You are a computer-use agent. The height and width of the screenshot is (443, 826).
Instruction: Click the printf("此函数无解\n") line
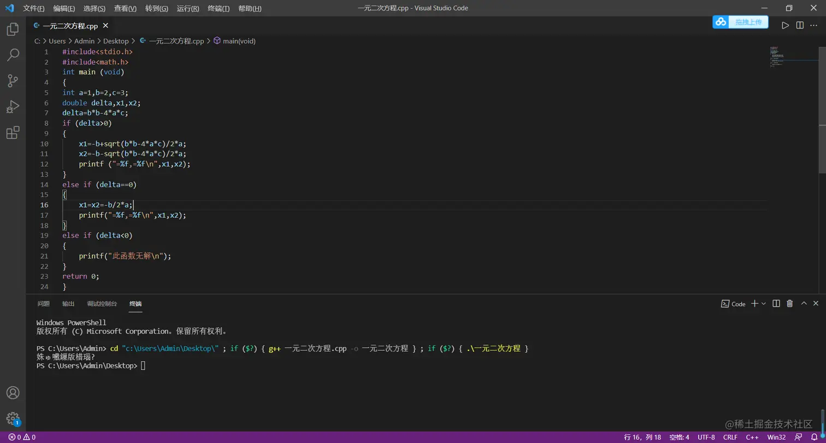pos(125,256)
